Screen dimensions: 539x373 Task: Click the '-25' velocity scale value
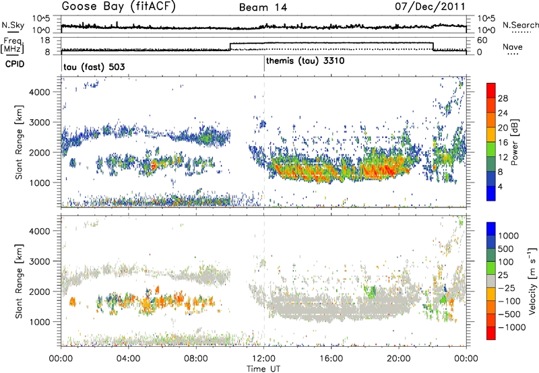coord(505,287)
